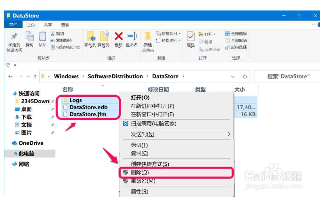Screen dimensions: 320x197
Task: Click the 粘贴 (Paste) ribbon icon
Action: coord(42,40)
